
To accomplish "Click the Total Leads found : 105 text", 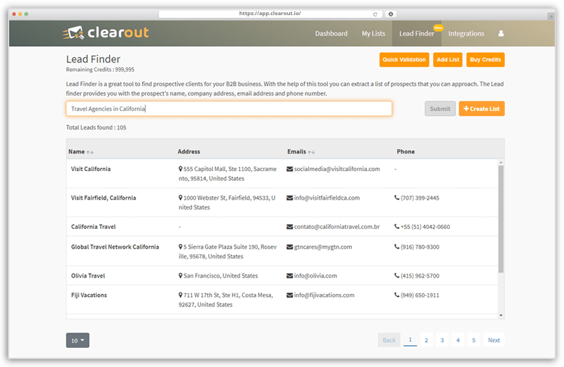I will click(96, 128).
